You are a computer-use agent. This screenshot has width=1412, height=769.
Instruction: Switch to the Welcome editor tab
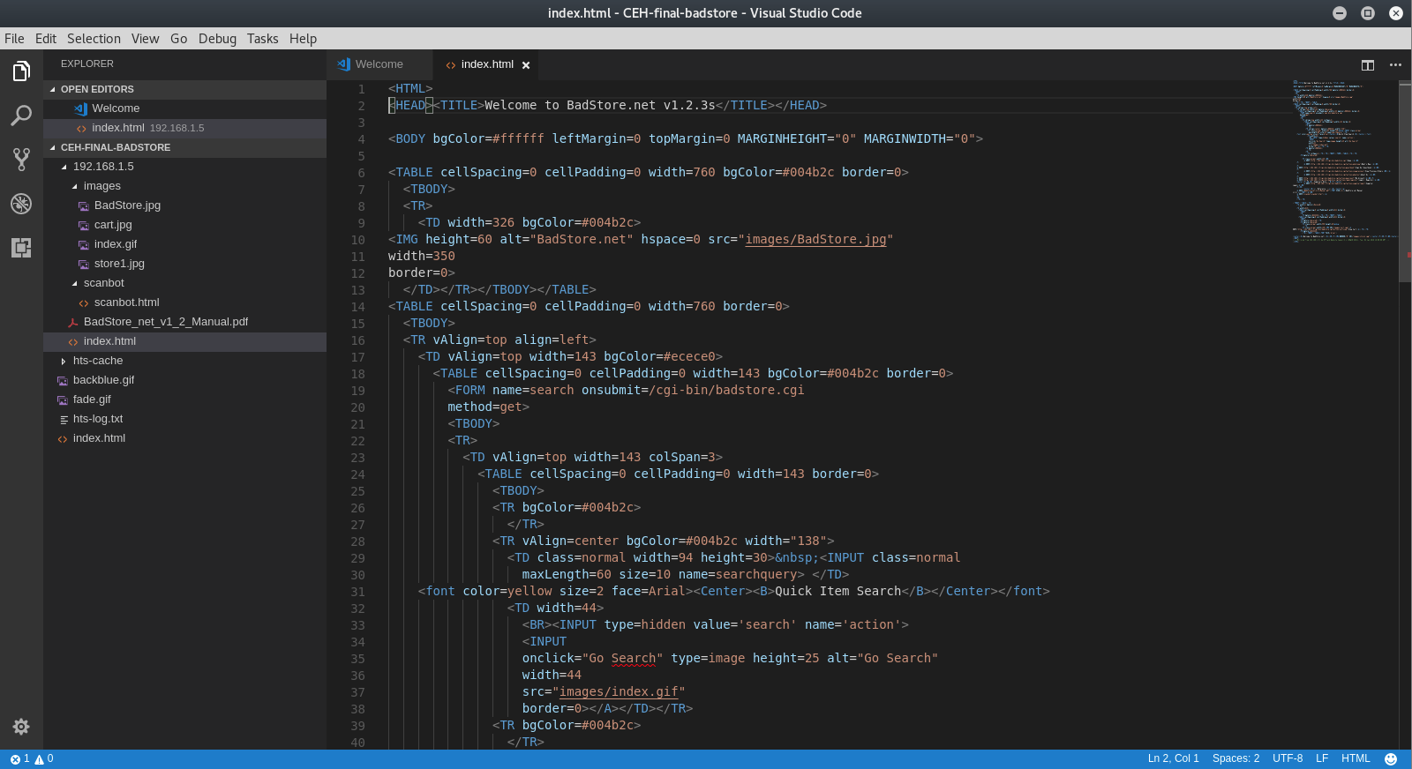[379, 64]
